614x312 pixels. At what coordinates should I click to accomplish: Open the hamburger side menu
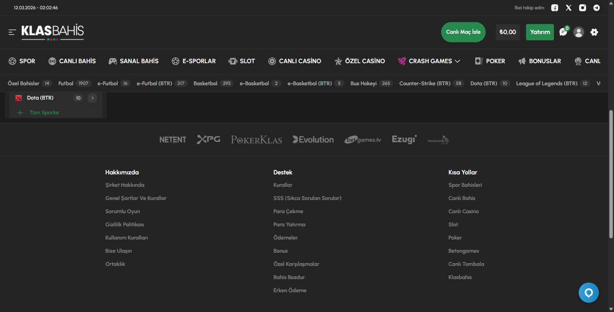[12, 32]
